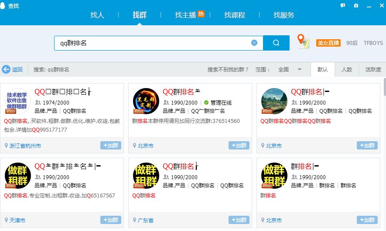Open group title QQ□群□排□名
This screenshot has width=386, height=231.
point(63,92)
